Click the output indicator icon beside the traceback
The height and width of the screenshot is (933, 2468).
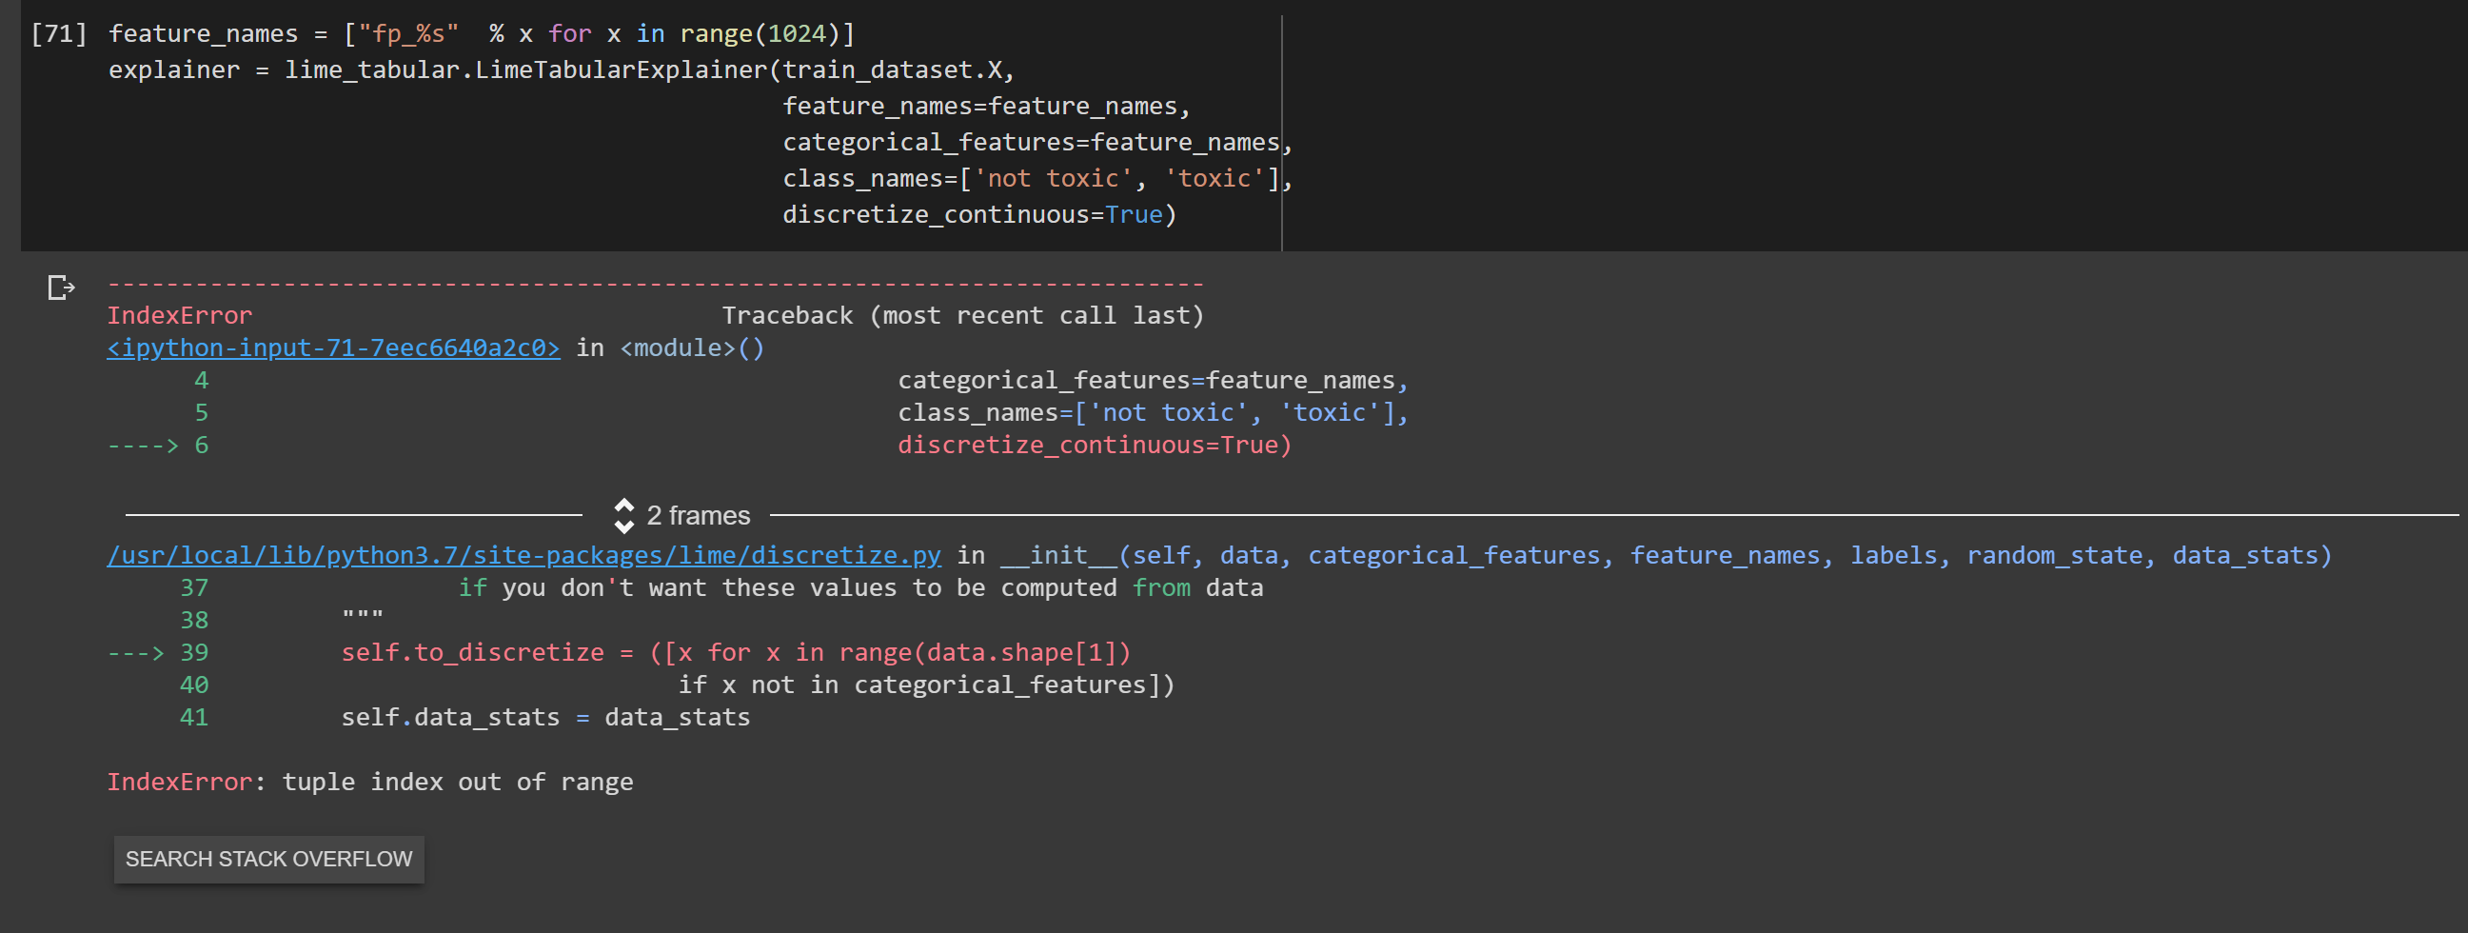61,288
